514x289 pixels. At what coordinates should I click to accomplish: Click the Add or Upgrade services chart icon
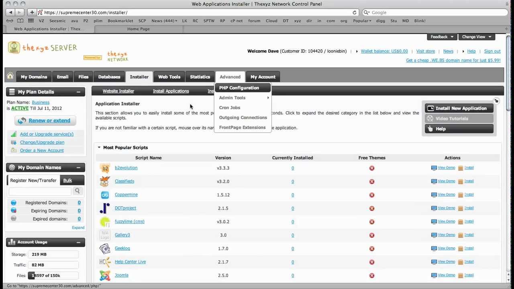pyautogui.click(x=14, y=134)
